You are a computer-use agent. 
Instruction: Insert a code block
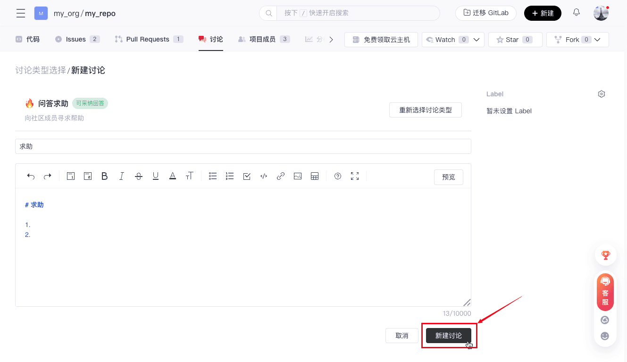pyautogui.click(x=264, y=176)
